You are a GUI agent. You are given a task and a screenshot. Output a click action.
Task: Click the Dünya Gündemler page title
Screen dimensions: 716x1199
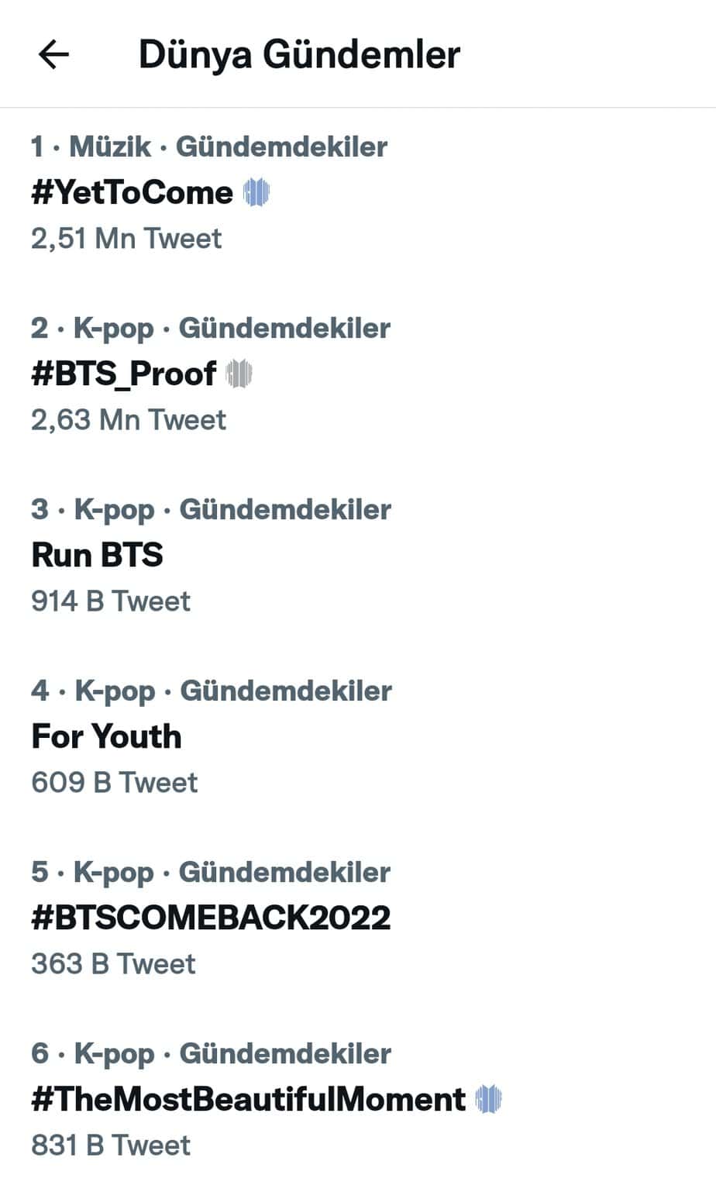click(x=299, y=54)
